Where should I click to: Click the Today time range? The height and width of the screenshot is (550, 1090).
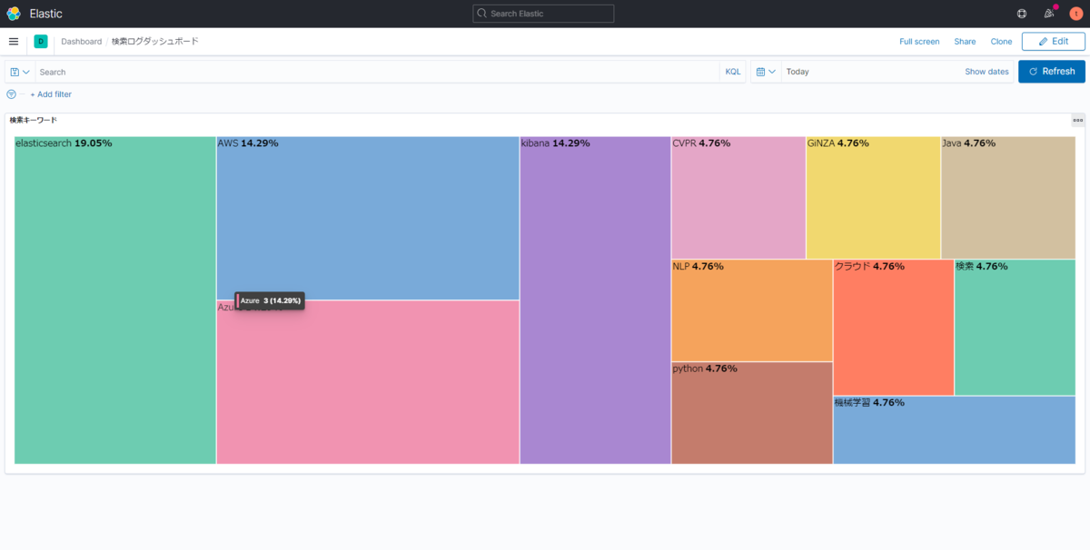(x=798, y=72)
